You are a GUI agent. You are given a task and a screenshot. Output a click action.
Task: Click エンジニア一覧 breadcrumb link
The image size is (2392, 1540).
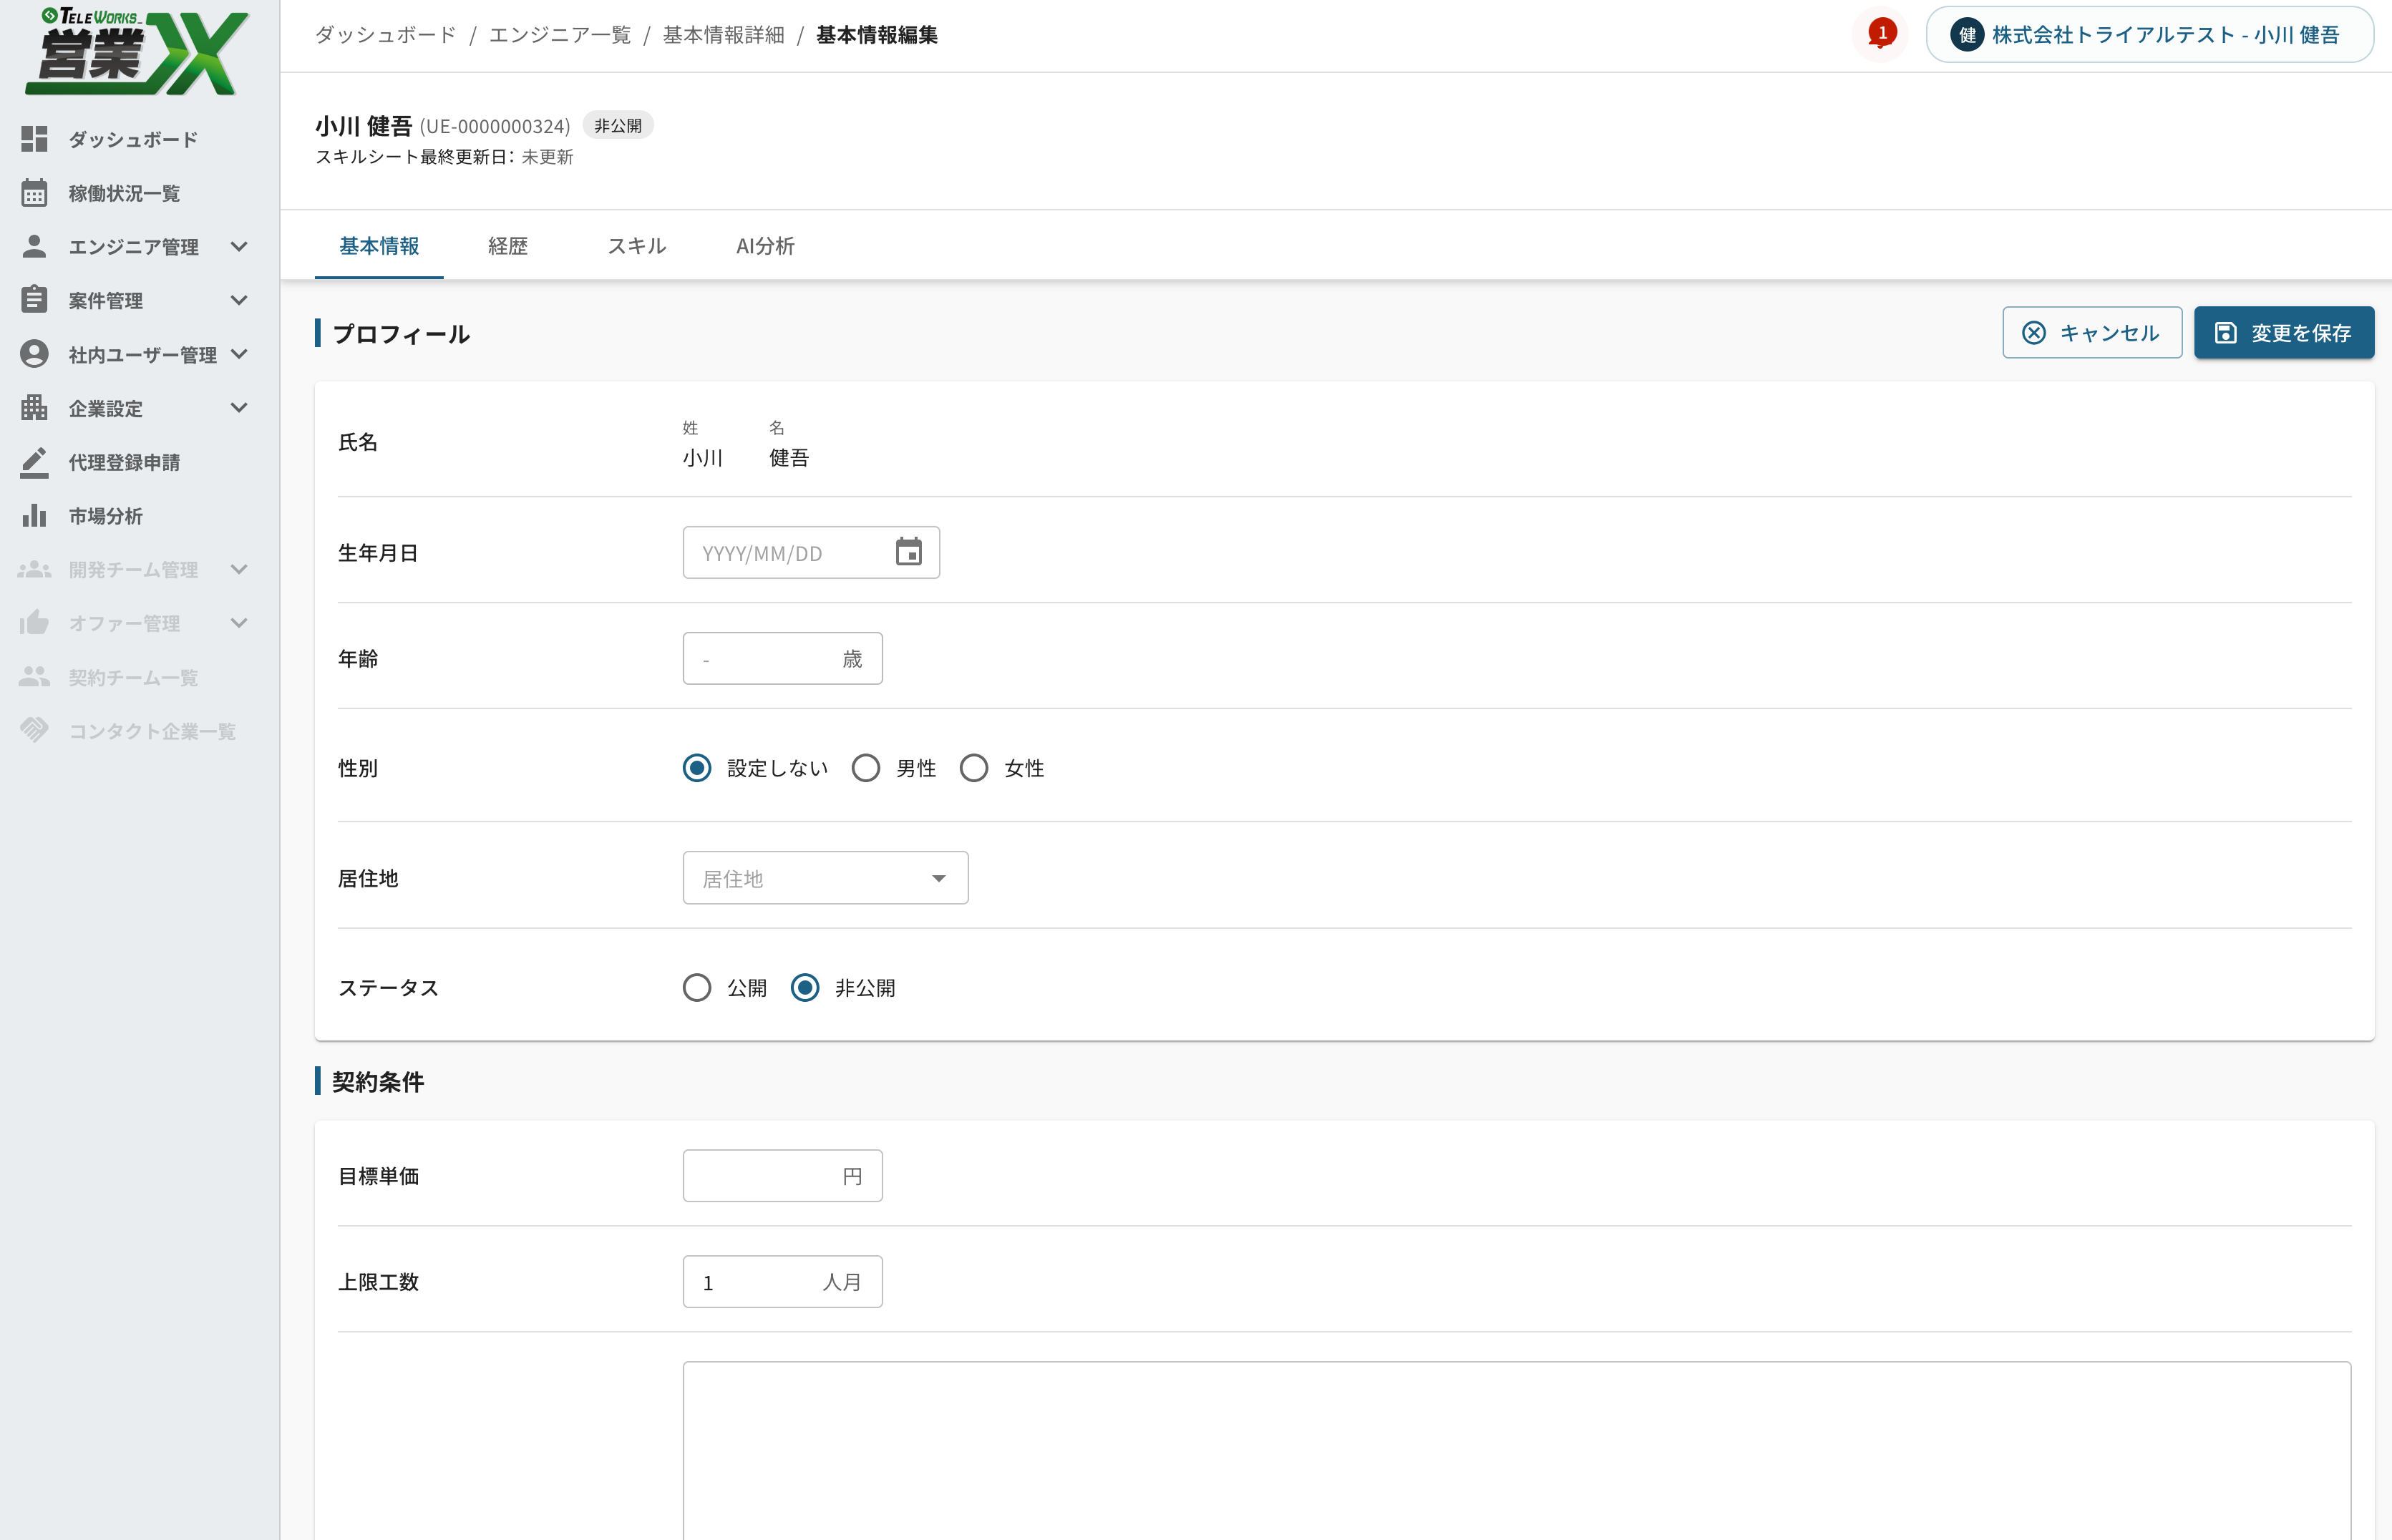click(x=560, y=35)
